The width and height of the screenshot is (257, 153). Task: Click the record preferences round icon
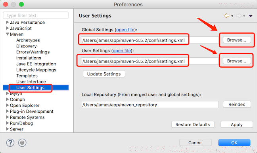tap(22, 143)
